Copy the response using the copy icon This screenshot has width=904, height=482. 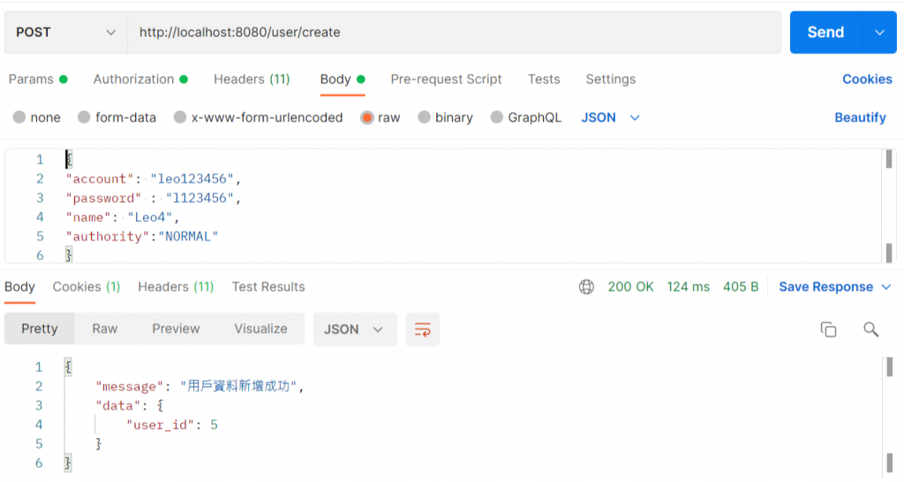click(x=828, y=330)
